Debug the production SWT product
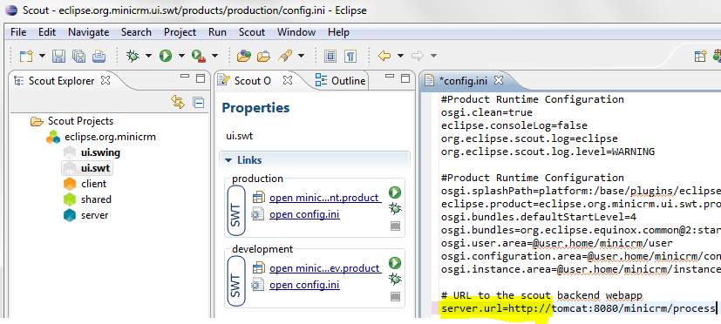This screenshot has width=721, height=324. tap(395, 209)
